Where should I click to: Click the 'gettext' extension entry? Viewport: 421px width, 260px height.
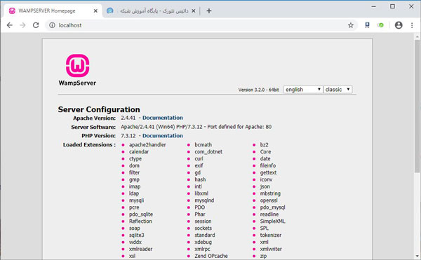tap(268, 172)
